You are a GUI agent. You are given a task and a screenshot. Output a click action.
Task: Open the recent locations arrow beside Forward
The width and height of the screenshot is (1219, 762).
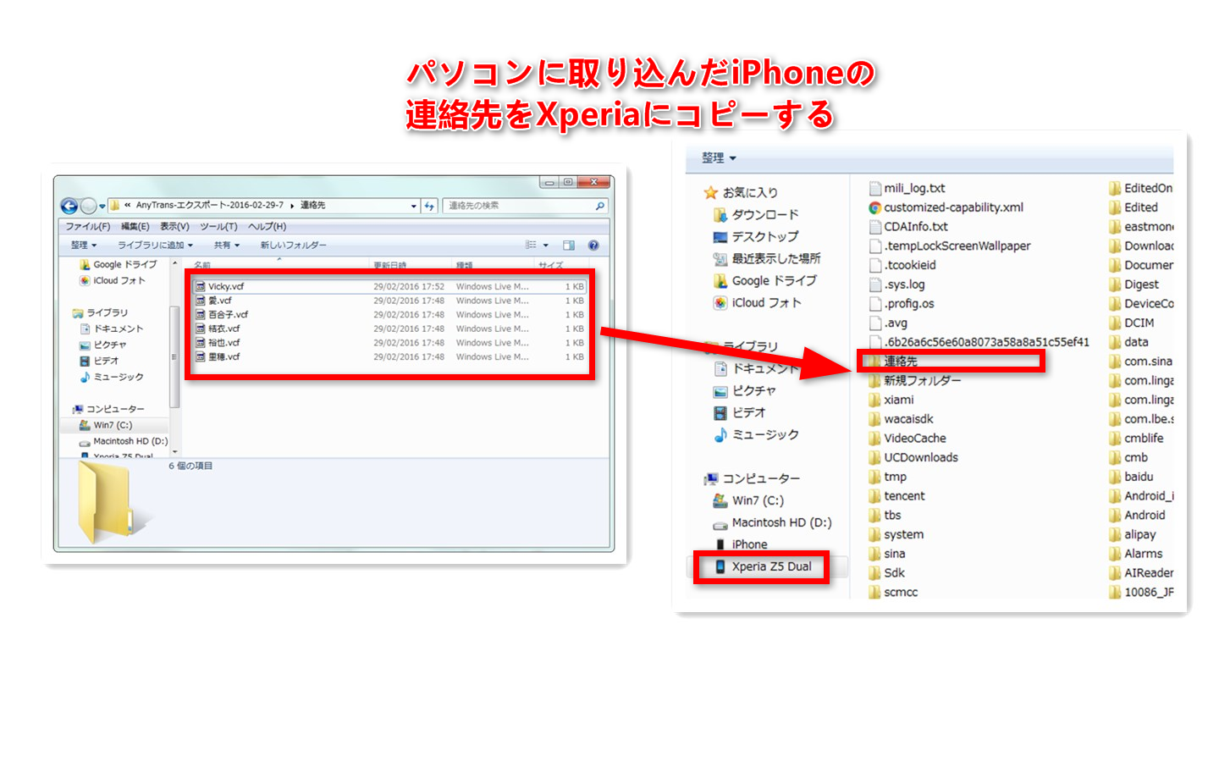pos(102,206)
